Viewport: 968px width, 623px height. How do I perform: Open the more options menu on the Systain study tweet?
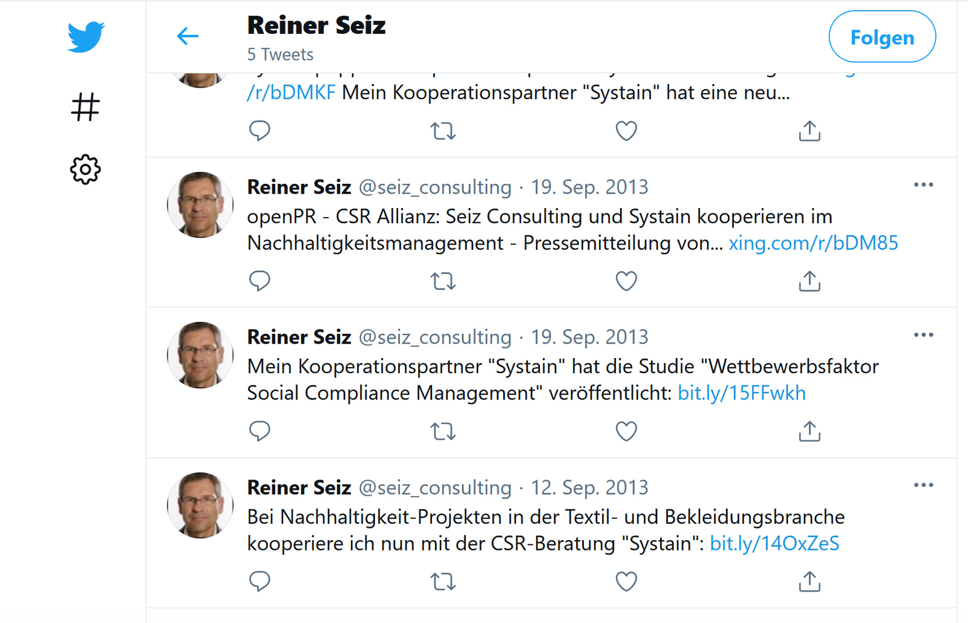pos(923,334)
